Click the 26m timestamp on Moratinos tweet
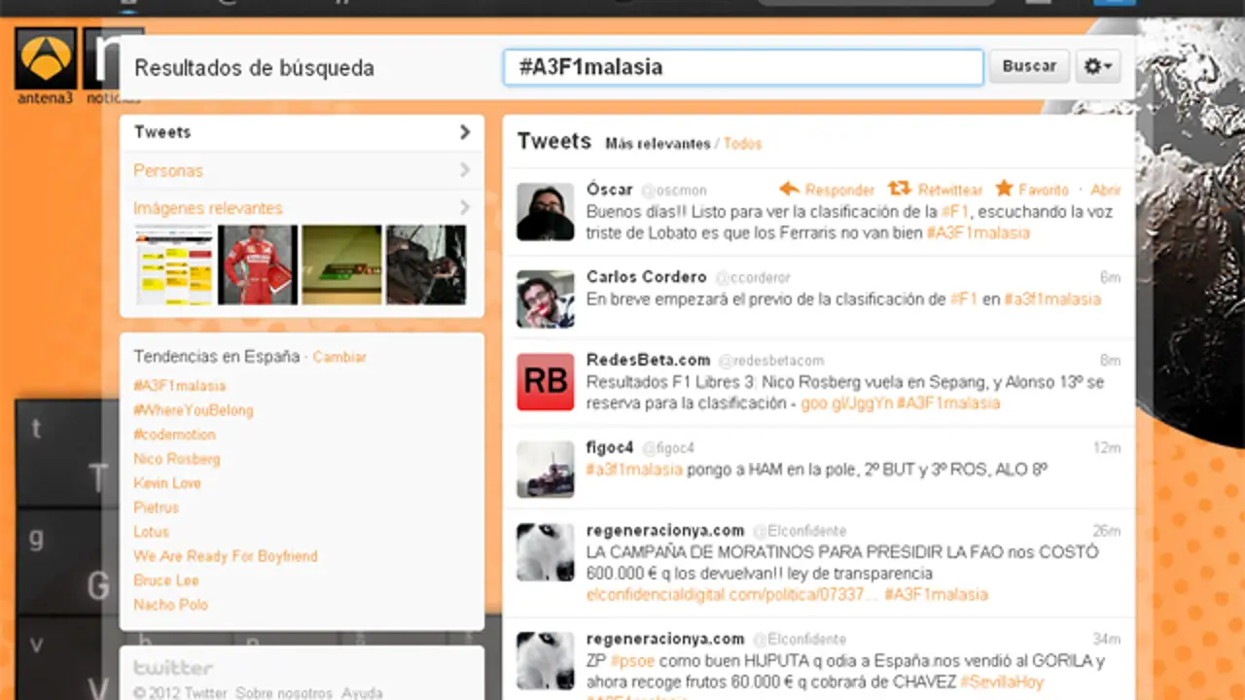 tap(1107, 531)
